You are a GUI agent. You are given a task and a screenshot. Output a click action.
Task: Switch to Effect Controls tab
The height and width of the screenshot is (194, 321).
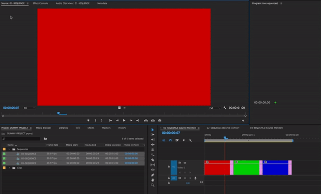(41, 4)
